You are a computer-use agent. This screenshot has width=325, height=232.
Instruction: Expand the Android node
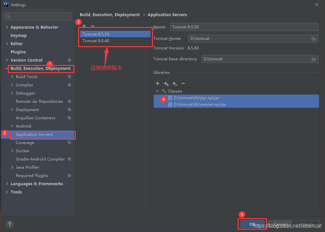pos(12,126)
